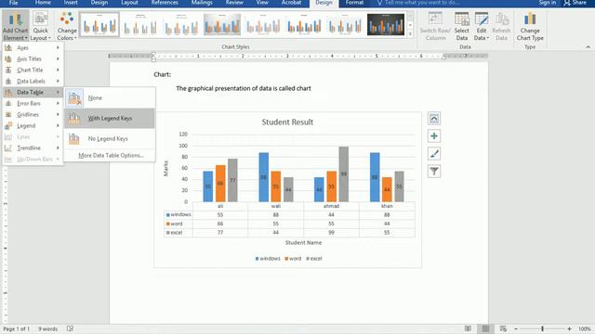Choose No Legend Keys option
Viewport: 595px width, 334px height.
[x=110, y=138]
